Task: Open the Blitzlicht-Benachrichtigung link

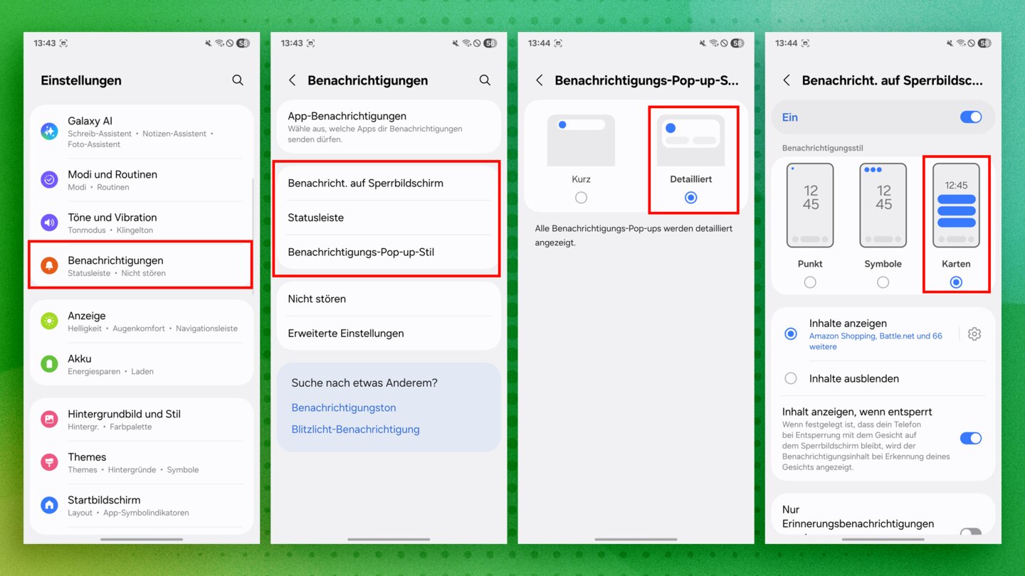Action: point(355,430)
